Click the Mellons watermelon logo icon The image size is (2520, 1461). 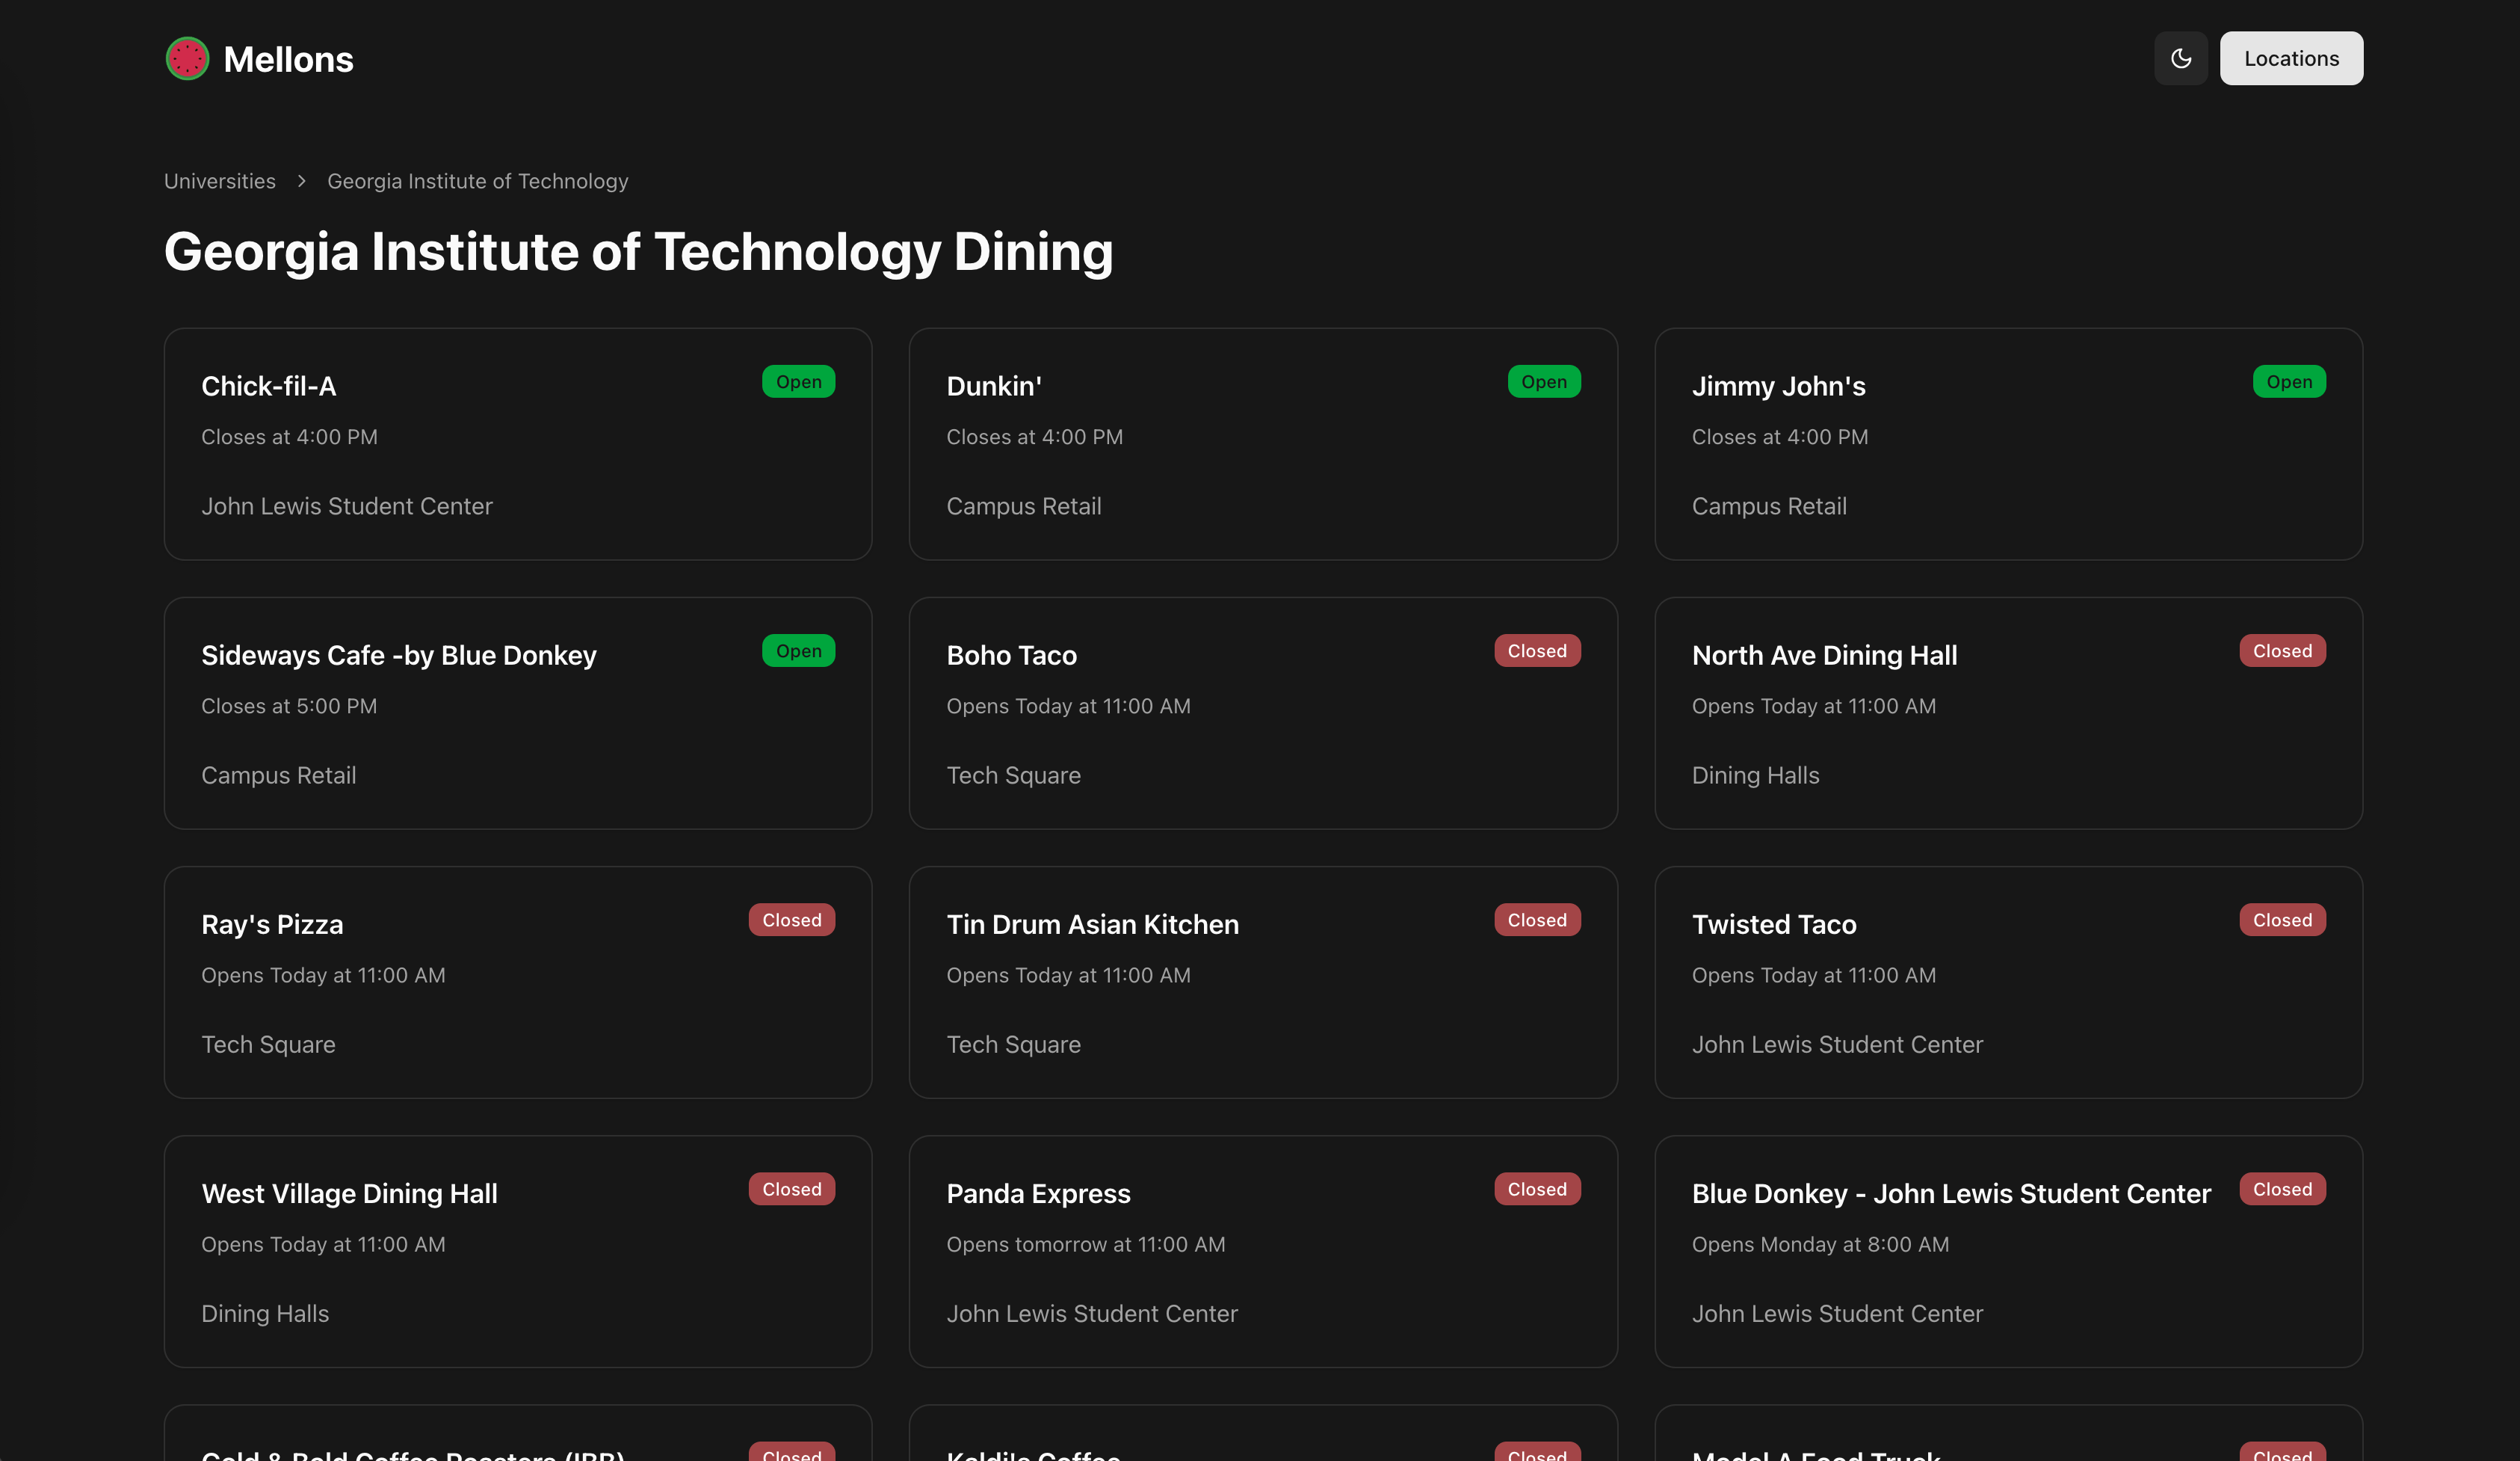187,59
